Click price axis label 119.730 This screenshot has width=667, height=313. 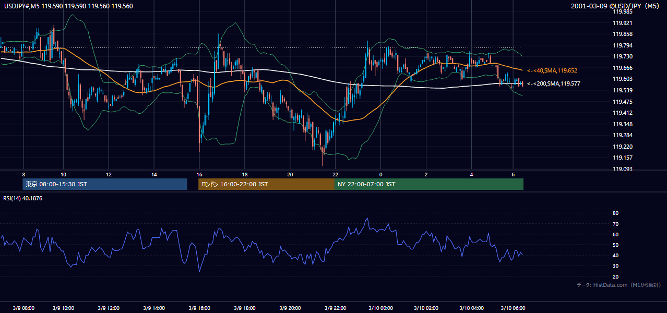click(622, 56)
